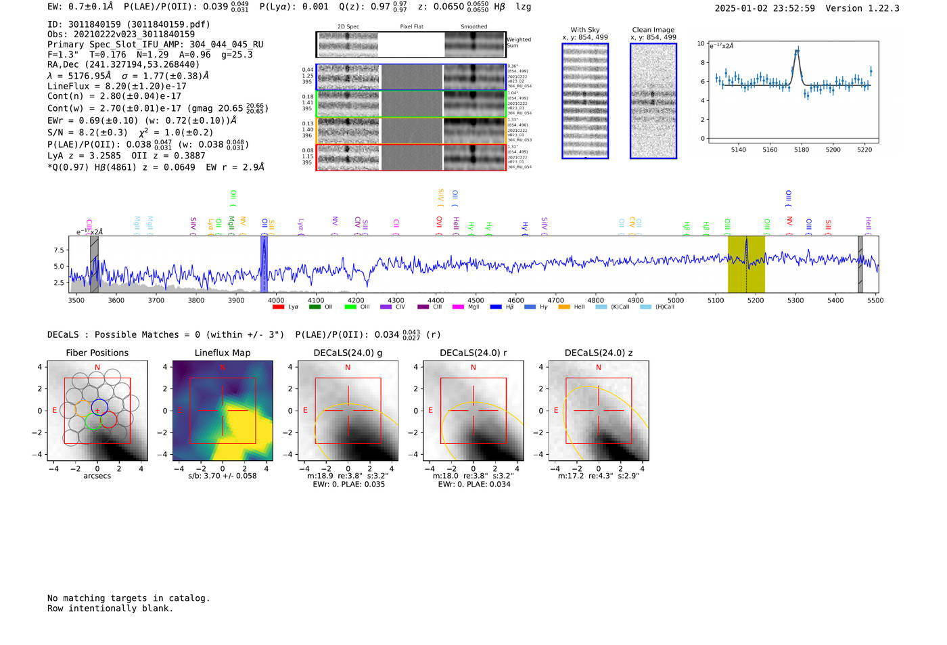Click 'No matching targets in catalog.' text
Viewport: 947px width, 645px height.
[129, 598]
